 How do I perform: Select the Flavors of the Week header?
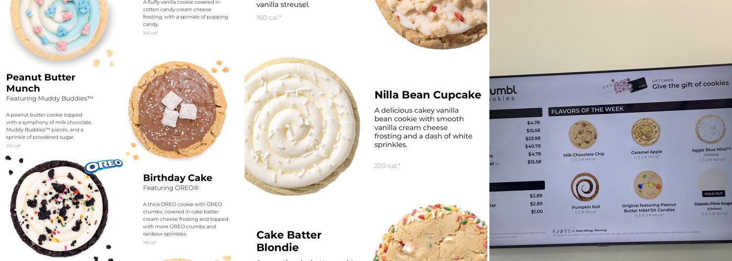click(587, 111)
